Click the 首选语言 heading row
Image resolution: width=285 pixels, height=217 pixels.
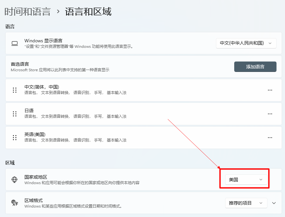point(98,67)
